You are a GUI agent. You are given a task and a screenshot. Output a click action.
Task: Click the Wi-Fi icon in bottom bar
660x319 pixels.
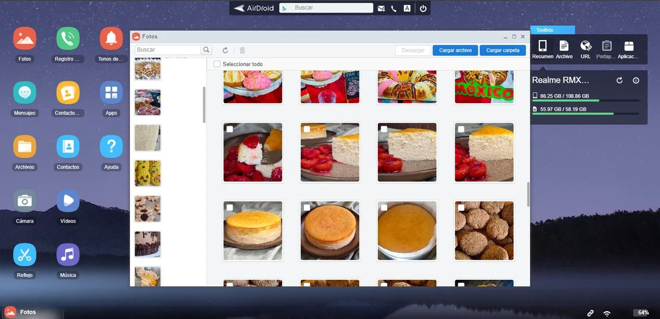607,313
